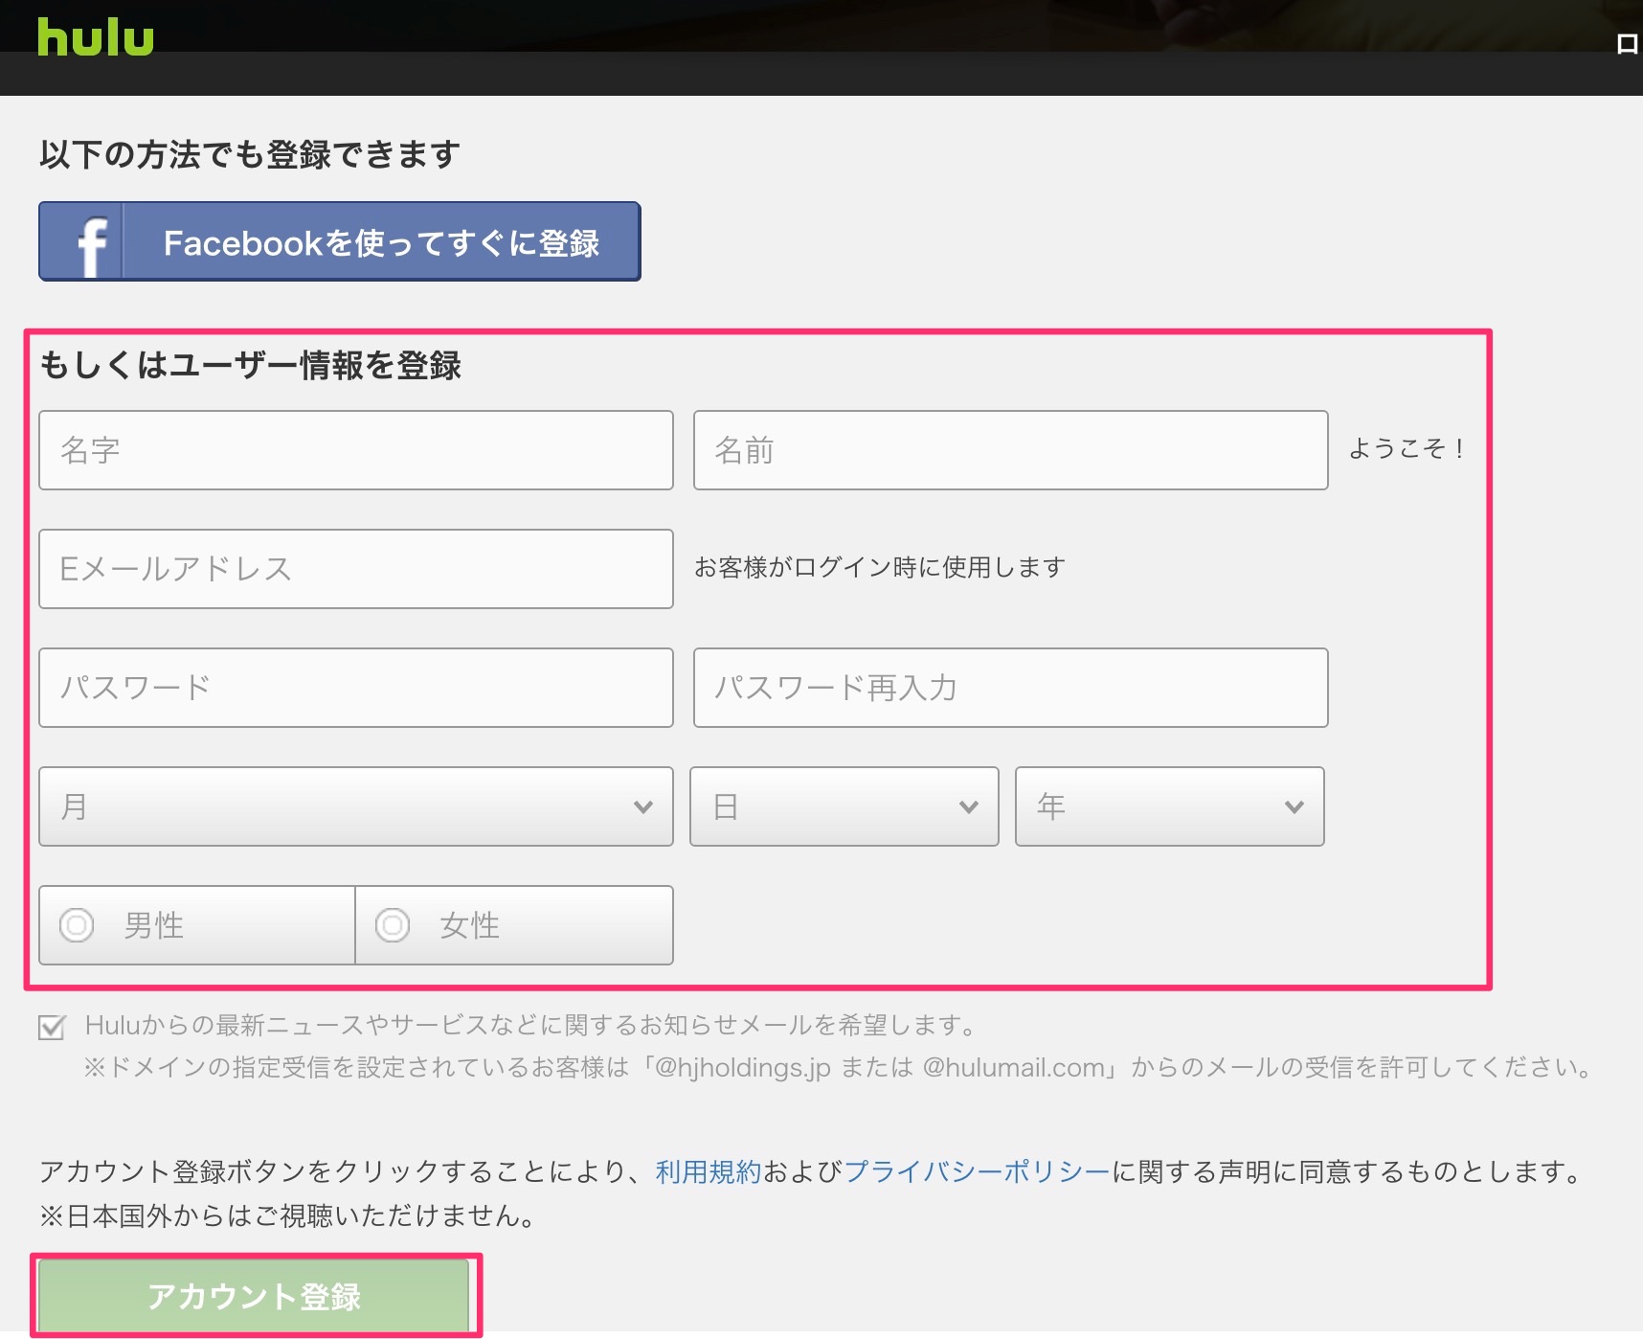The height and width of the screenshot is (1339, 1643).
Task: Open the 利用規約 terms link
Action: pos(709,1171)
